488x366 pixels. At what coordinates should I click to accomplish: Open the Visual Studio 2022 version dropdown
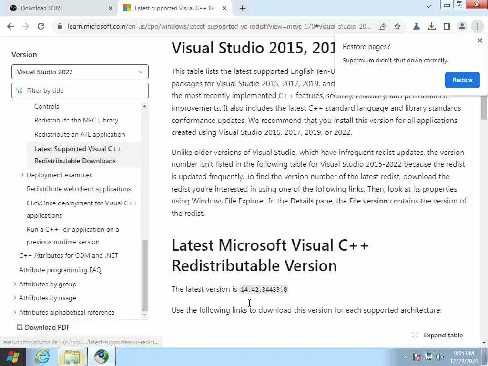point(80,72)
